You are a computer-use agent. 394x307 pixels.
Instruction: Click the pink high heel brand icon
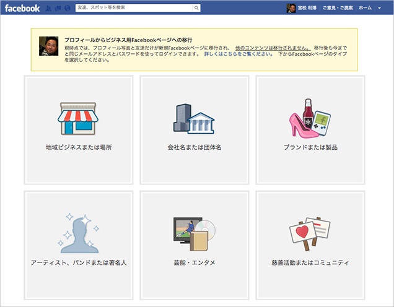coord(309,118)
